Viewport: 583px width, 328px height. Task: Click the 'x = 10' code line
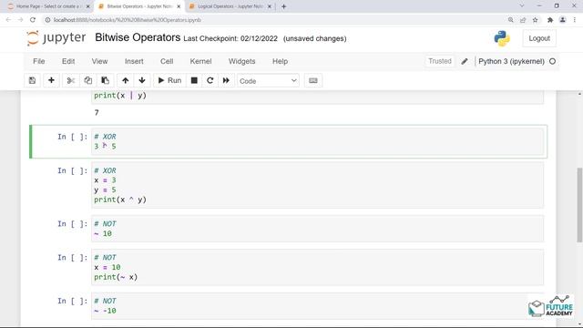tap(107, 267)
